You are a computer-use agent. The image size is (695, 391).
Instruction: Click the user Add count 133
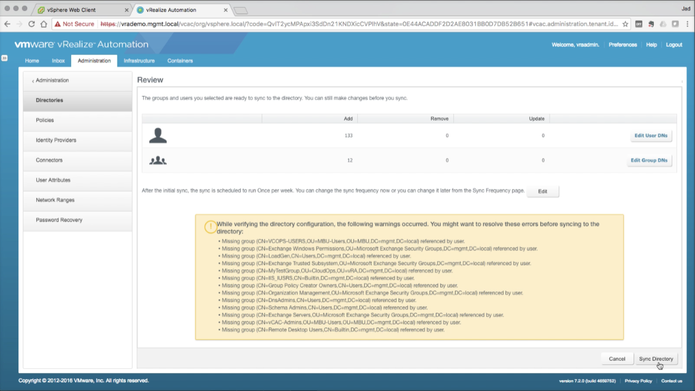348,136
